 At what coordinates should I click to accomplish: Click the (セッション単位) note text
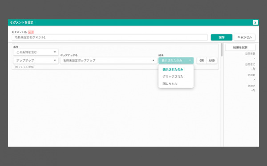click(24, 67)
